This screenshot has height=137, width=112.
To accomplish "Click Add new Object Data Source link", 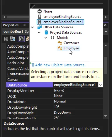I will click(61, 65).
